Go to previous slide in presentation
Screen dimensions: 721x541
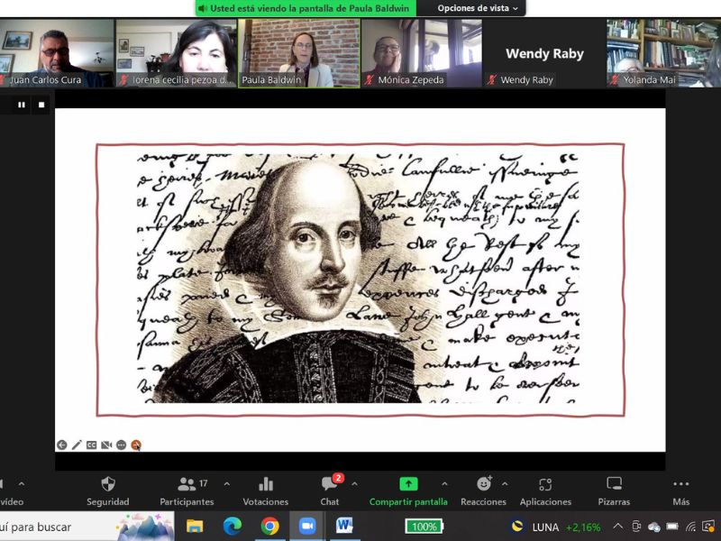click(x=61, y=445)
